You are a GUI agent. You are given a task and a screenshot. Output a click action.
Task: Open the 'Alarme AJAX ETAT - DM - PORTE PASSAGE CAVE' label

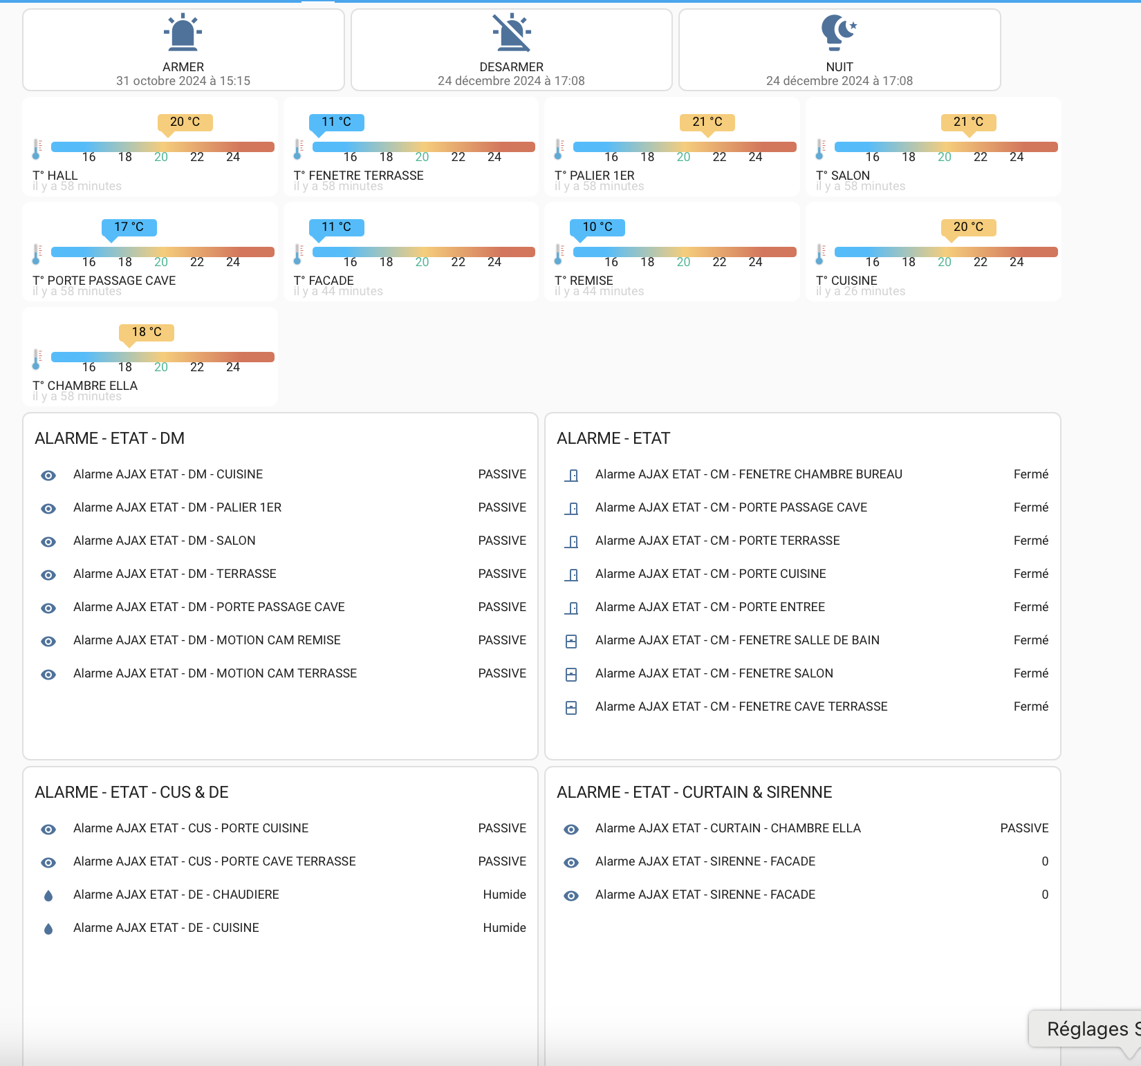(209, 607)
